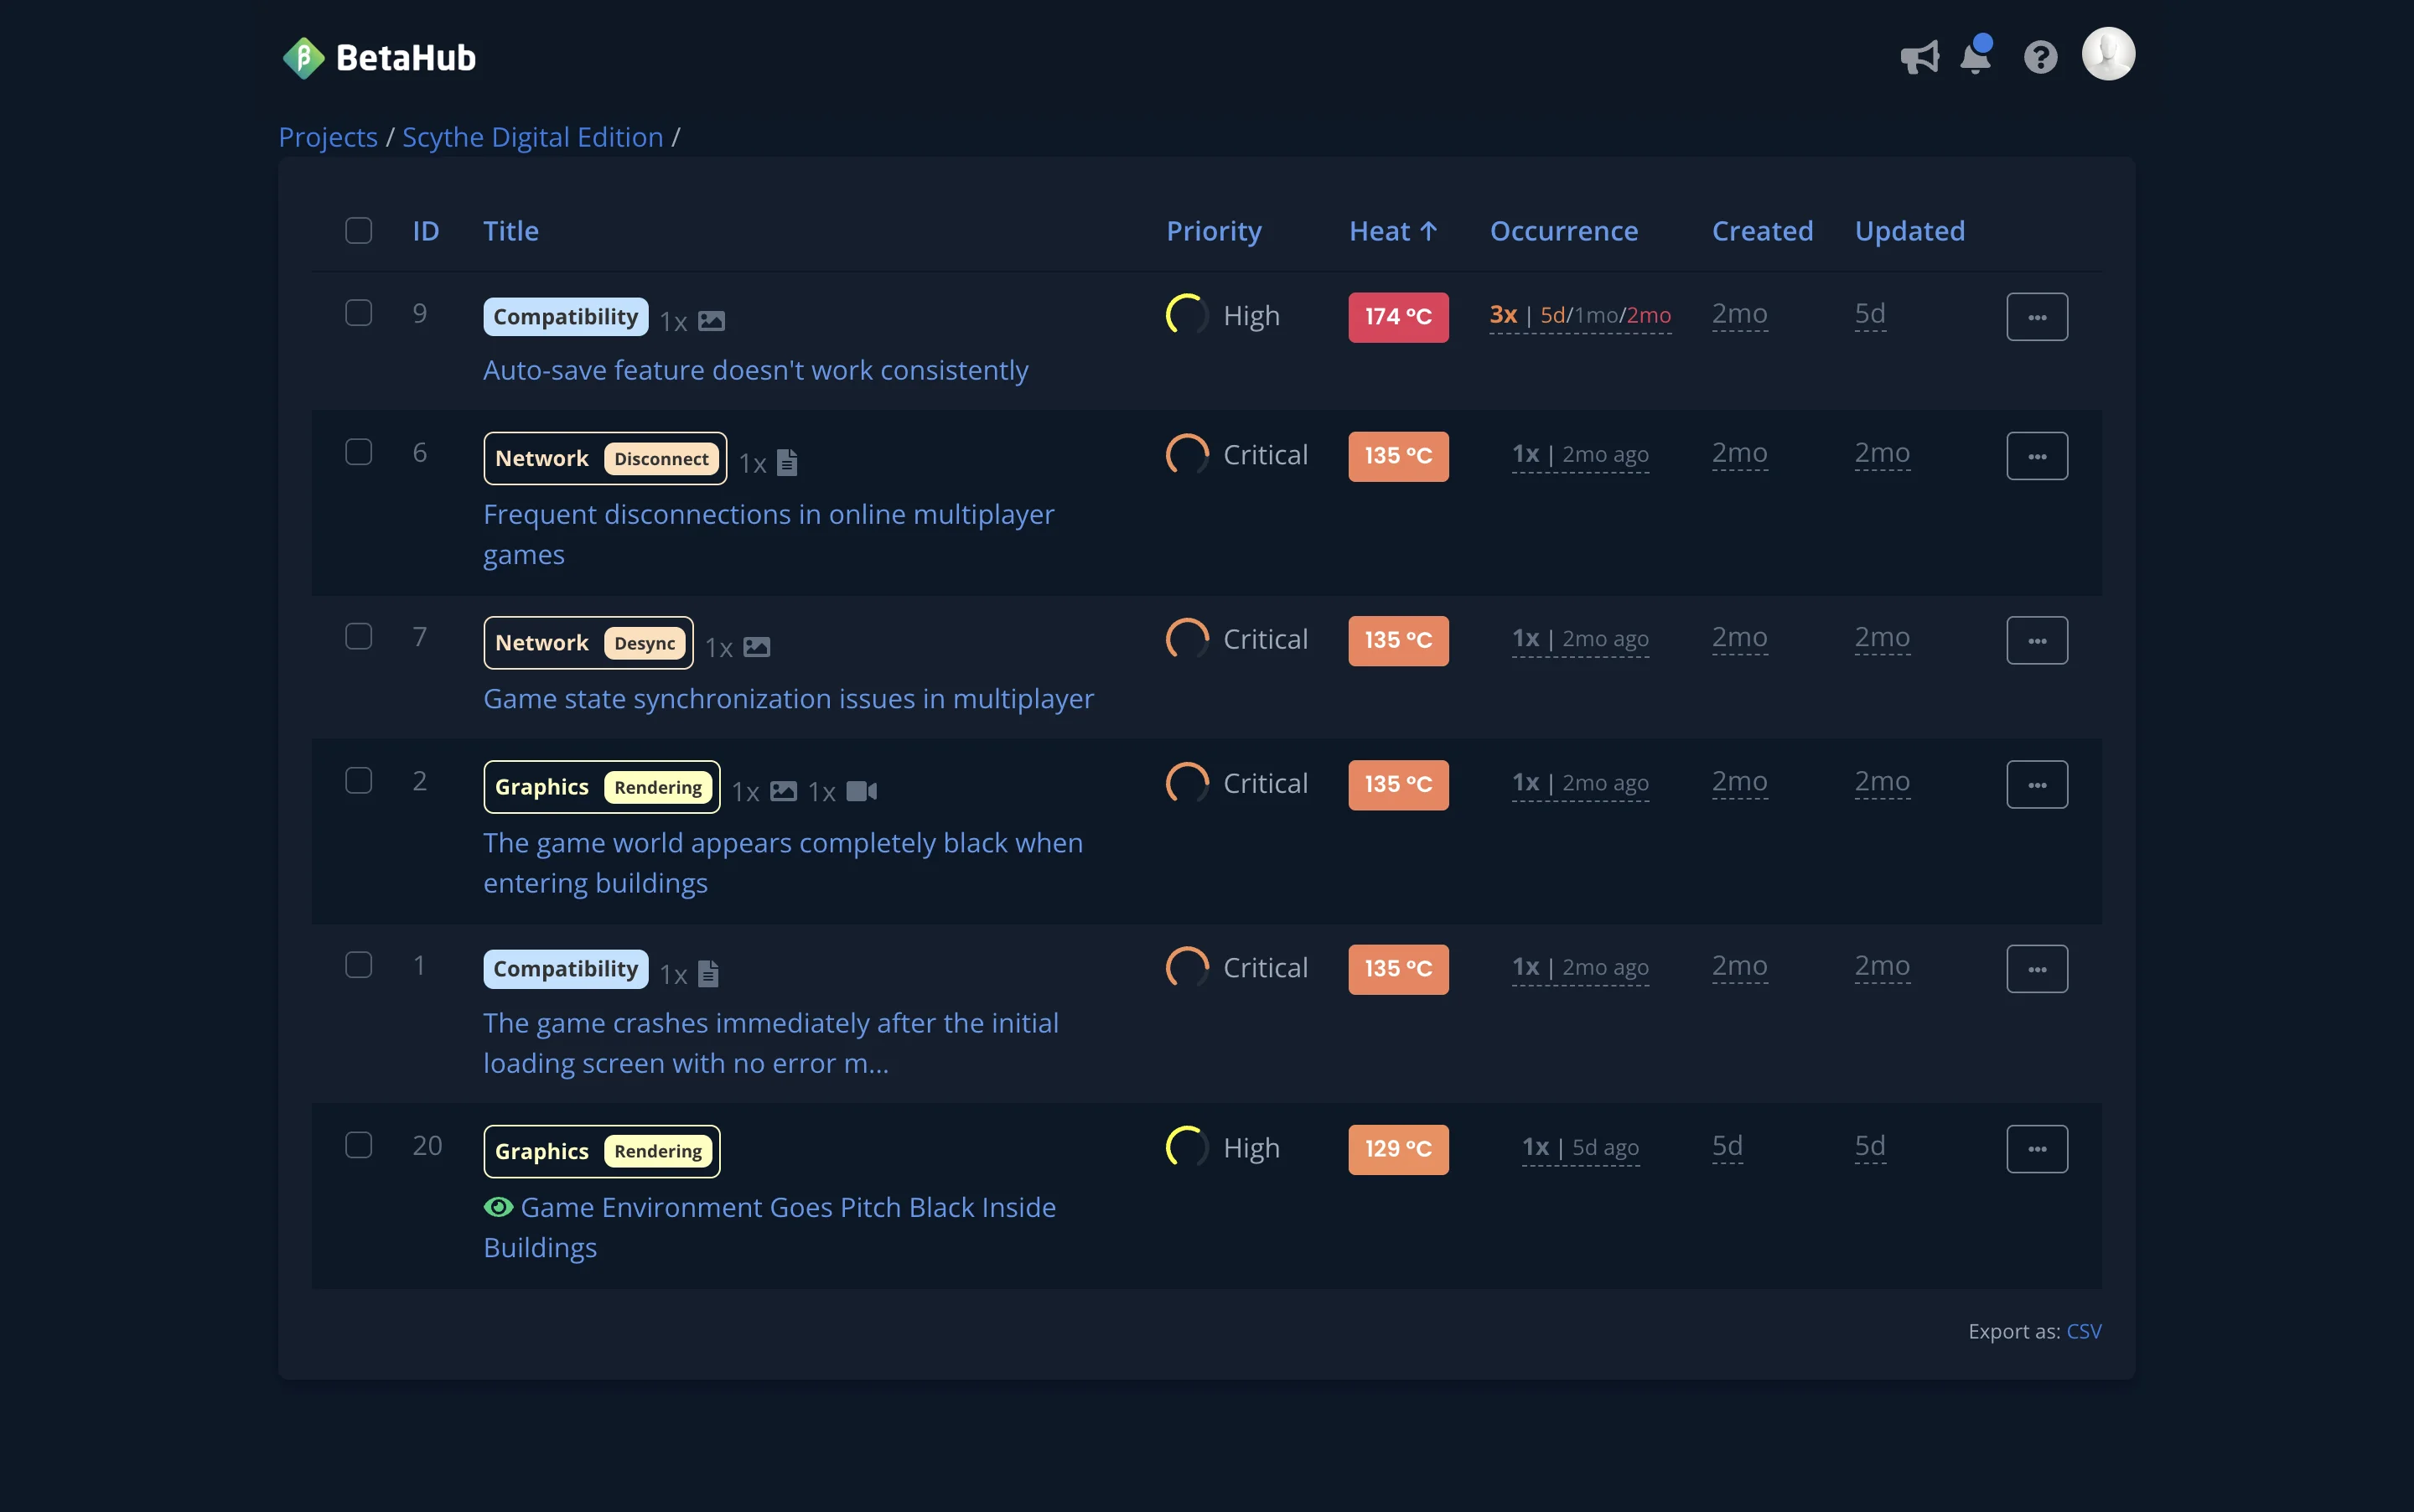Open the actions menu for issue 1

point(2037,967)
